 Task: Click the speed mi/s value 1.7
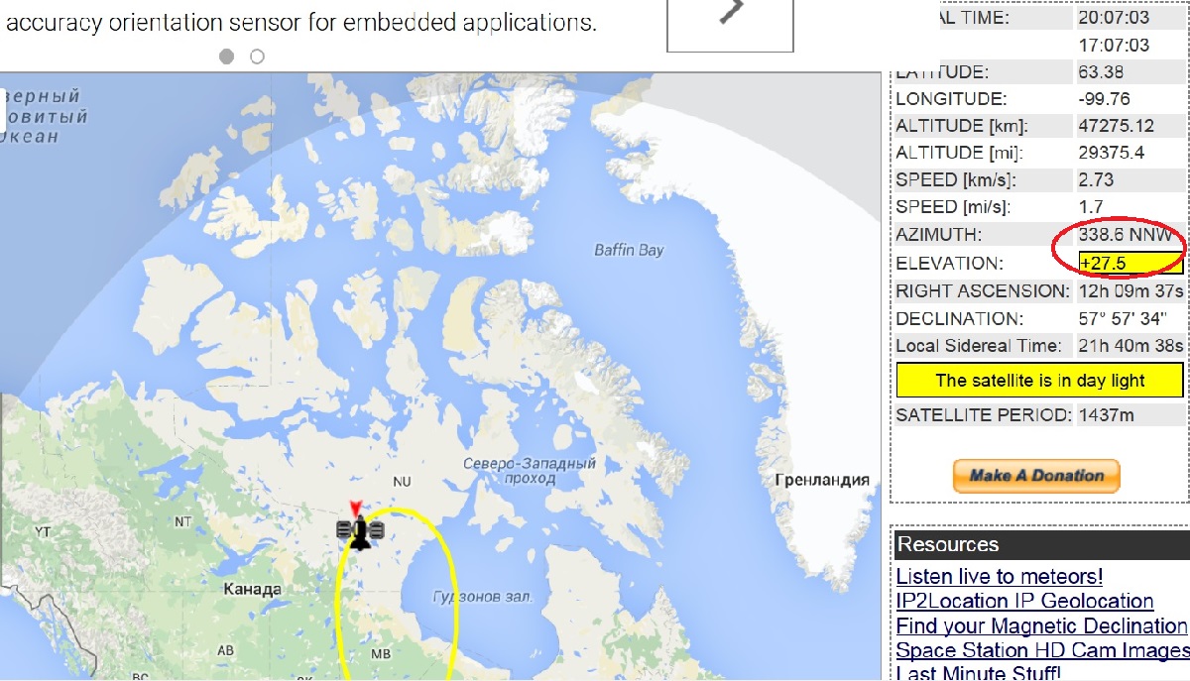1090,207
